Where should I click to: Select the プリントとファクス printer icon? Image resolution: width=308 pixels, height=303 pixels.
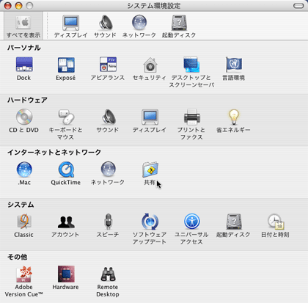pyautogui.click(x=192, y=117)
